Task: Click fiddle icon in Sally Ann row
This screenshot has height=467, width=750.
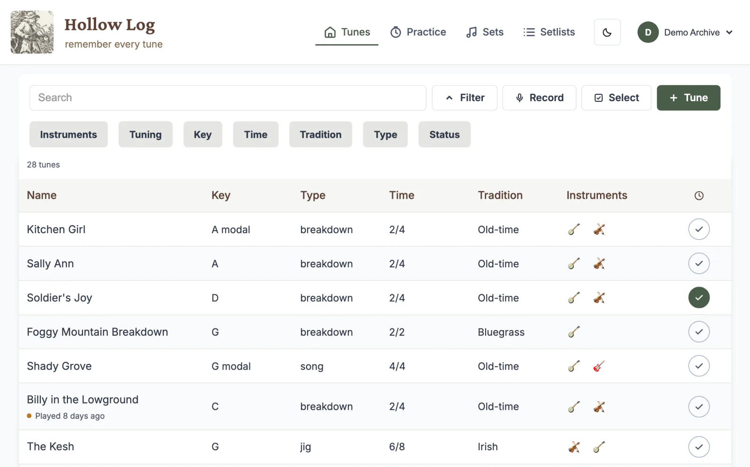Action: 599,264
